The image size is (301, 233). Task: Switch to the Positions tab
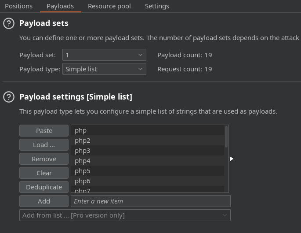(x=18, y=6)
